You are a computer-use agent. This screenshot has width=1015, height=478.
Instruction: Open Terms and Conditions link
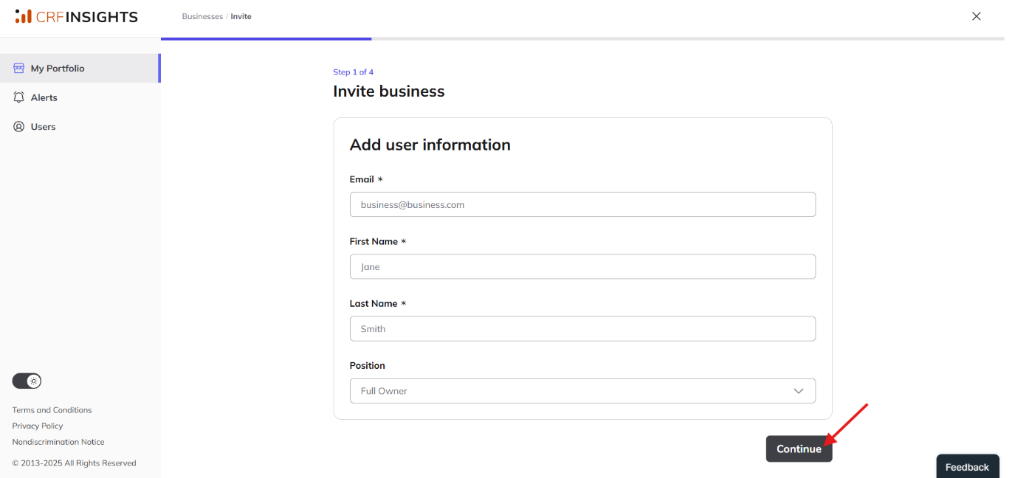tap(52, 410)
